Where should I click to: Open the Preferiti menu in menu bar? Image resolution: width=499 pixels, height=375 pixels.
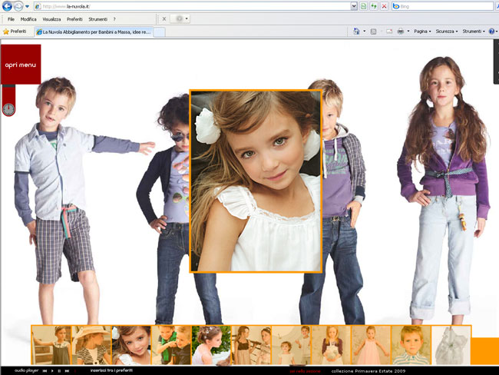point(74,19)
